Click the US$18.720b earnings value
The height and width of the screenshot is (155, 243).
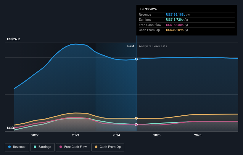(175, 20)
